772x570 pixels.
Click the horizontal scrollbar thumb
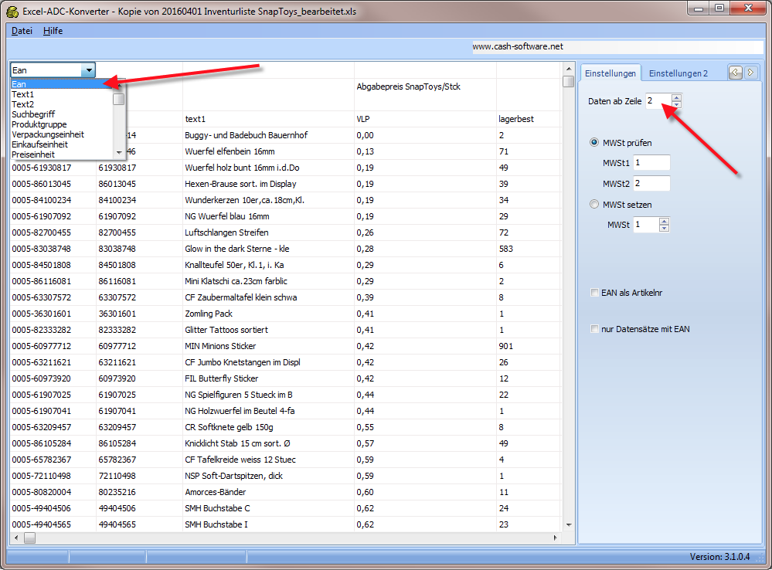[x=29, y=538]
